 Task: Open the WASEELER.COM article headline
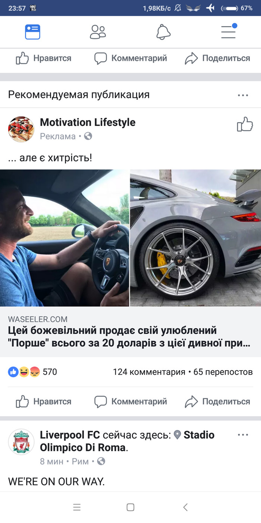(x=129, y=337)
